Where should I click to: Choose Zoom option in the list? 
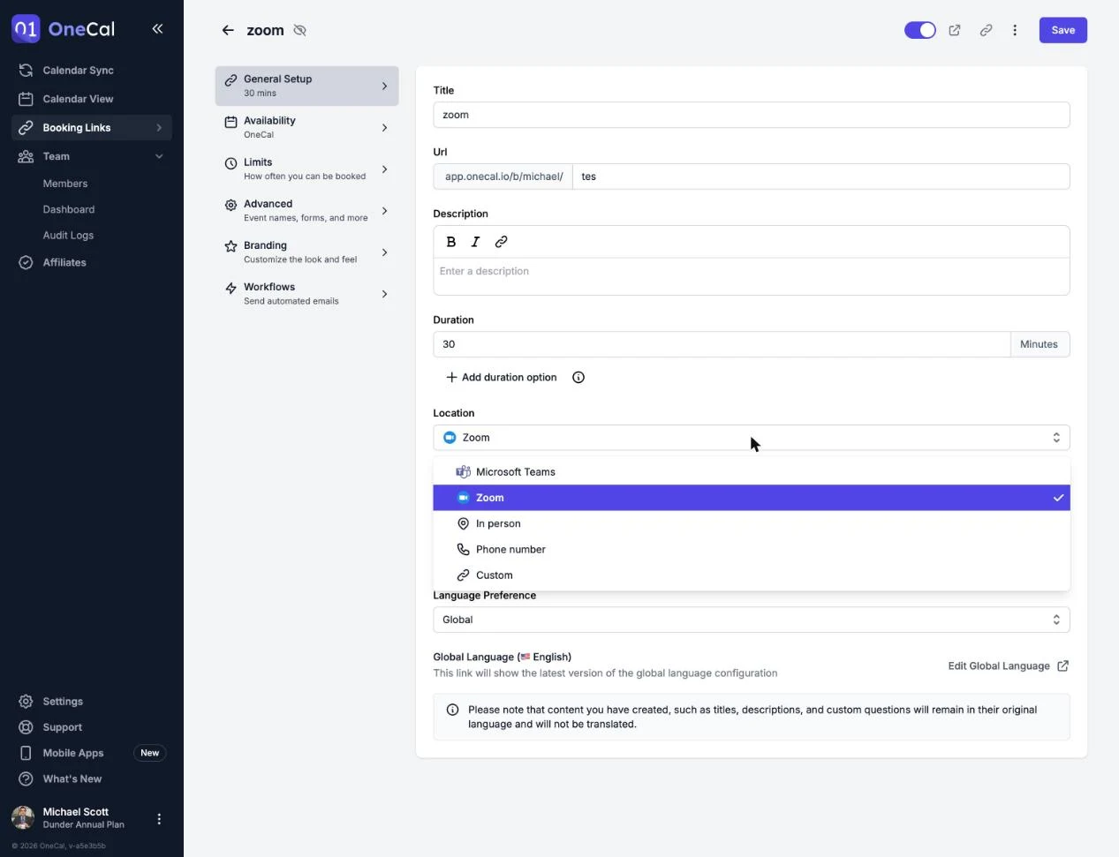(751, 498)
